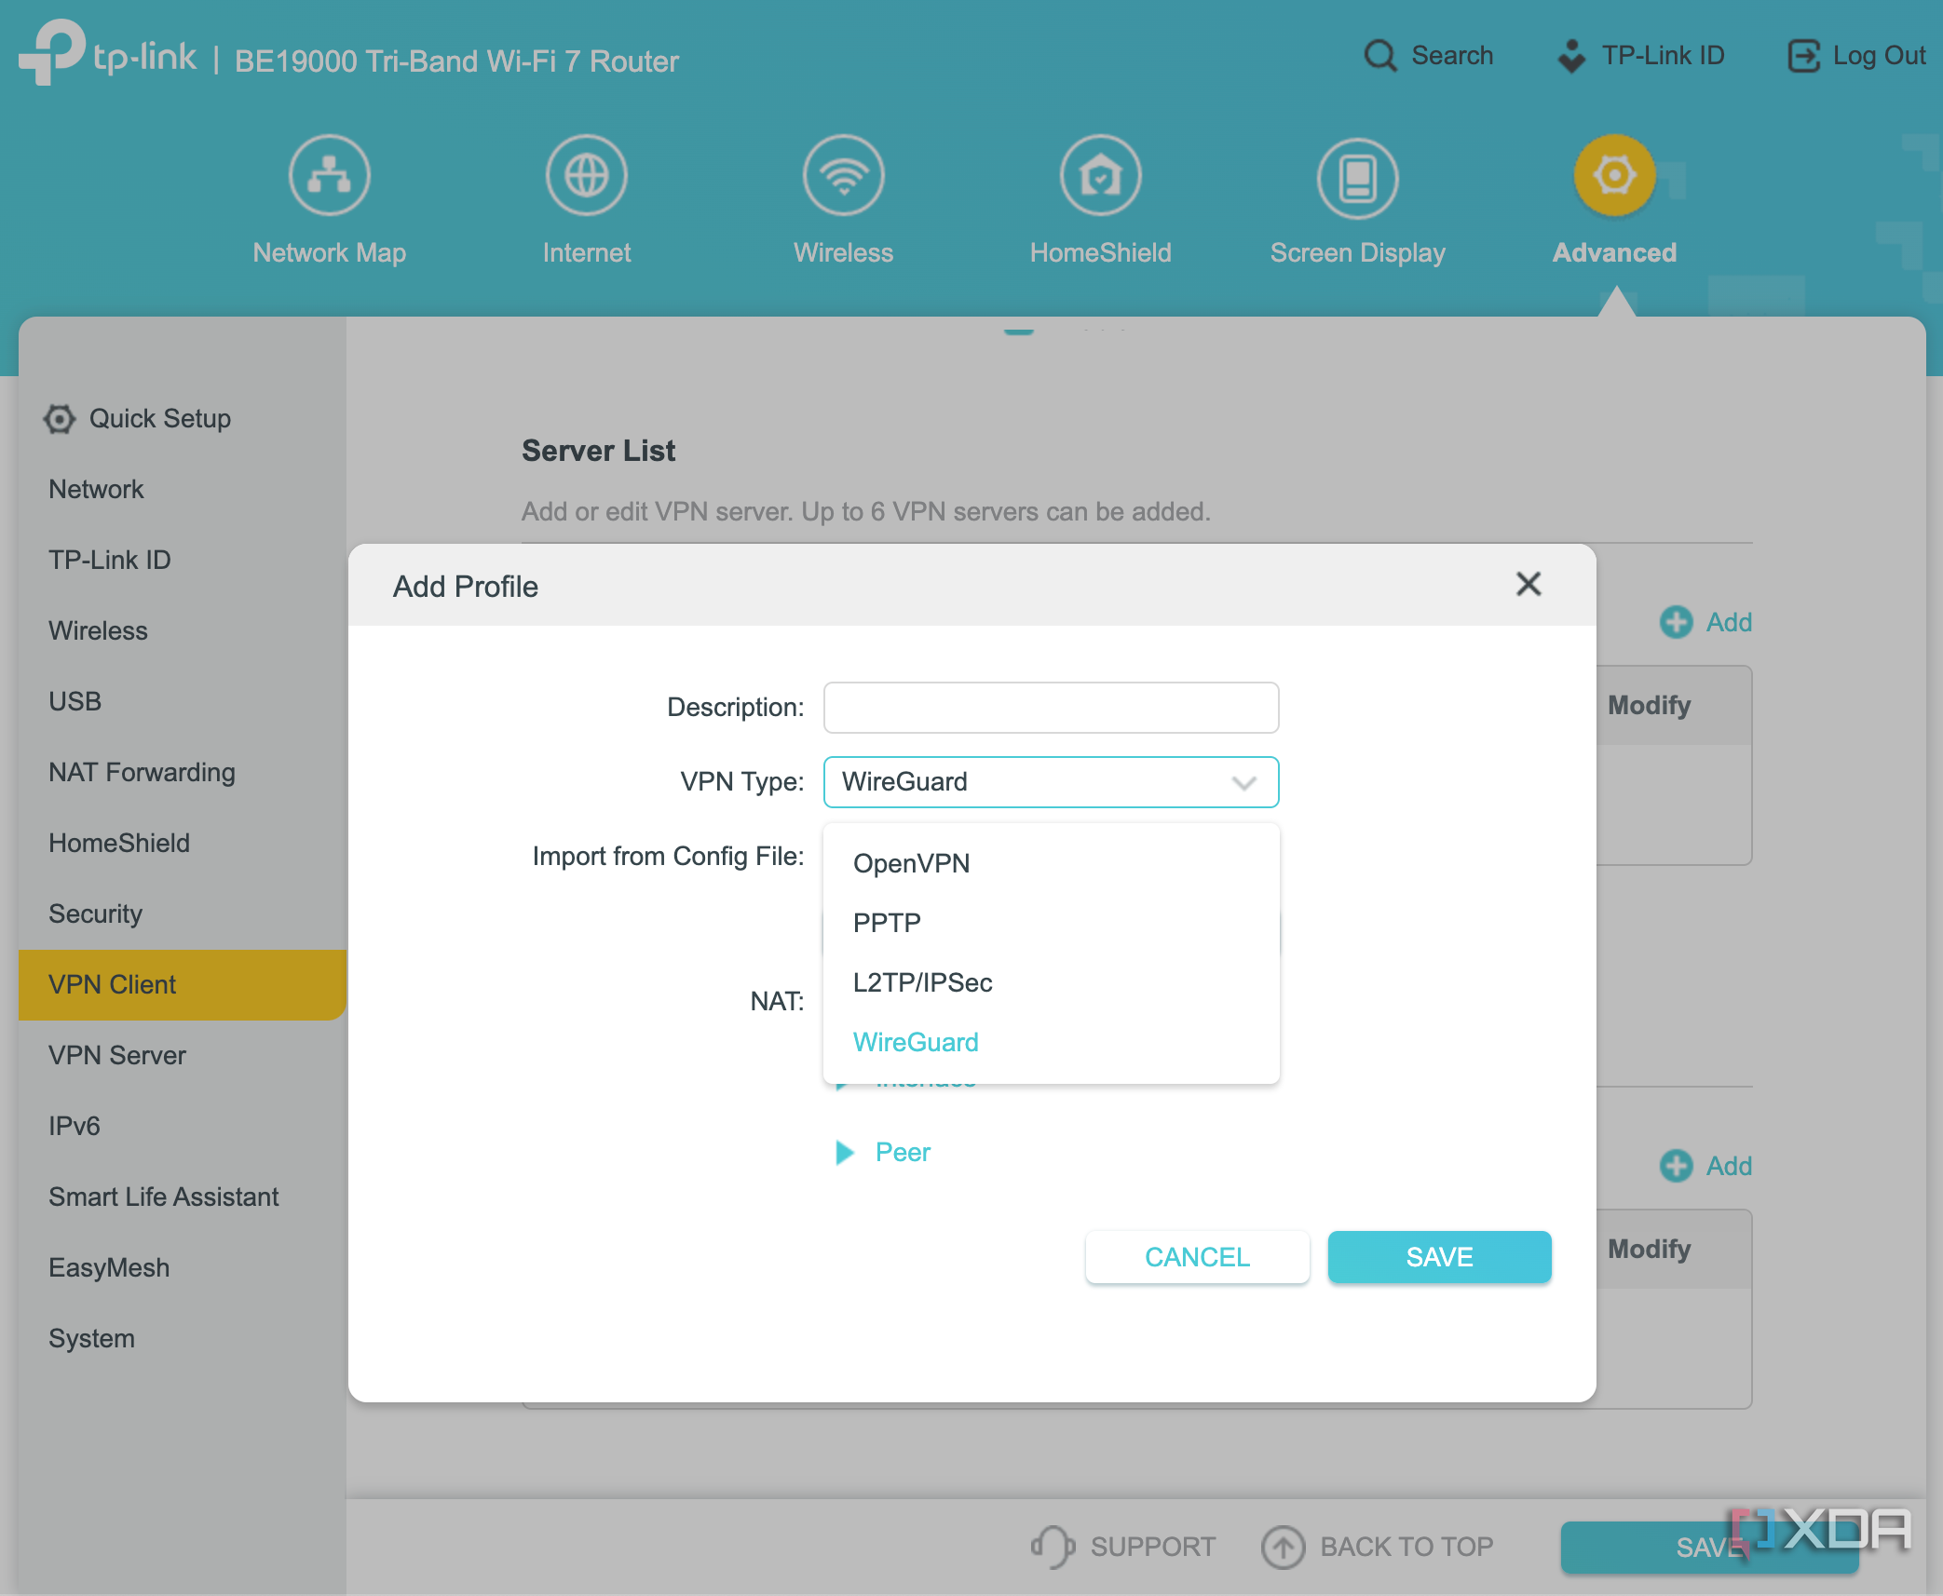Open NAT Forwarding in sidebar
Image resolution: width=1943 pixels, height=1596 pixels.
(183, 773)
